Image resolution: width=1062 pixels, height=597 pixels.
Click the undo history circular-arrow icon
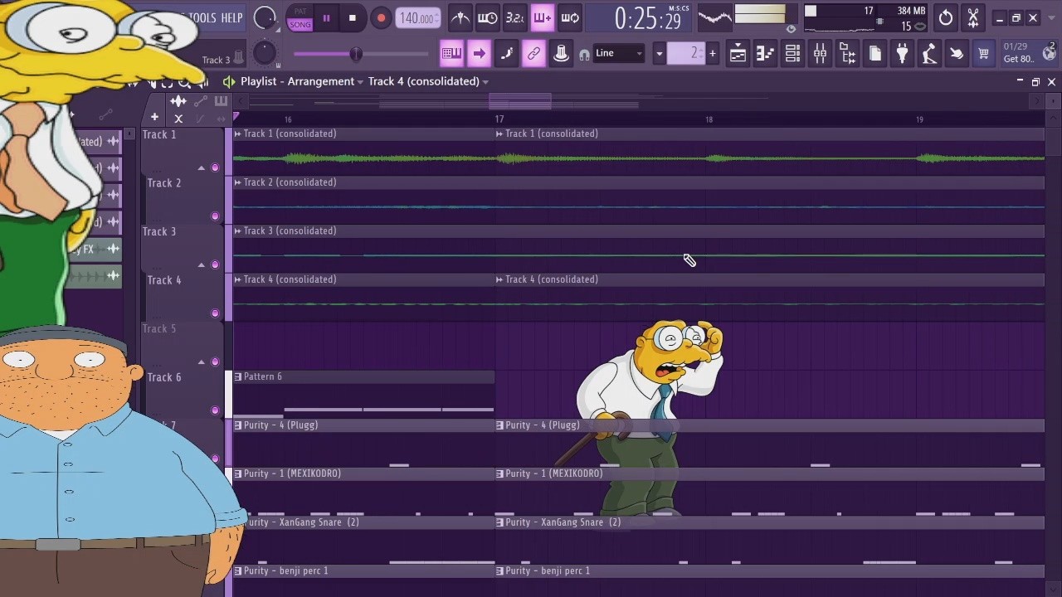pos(946,17)
